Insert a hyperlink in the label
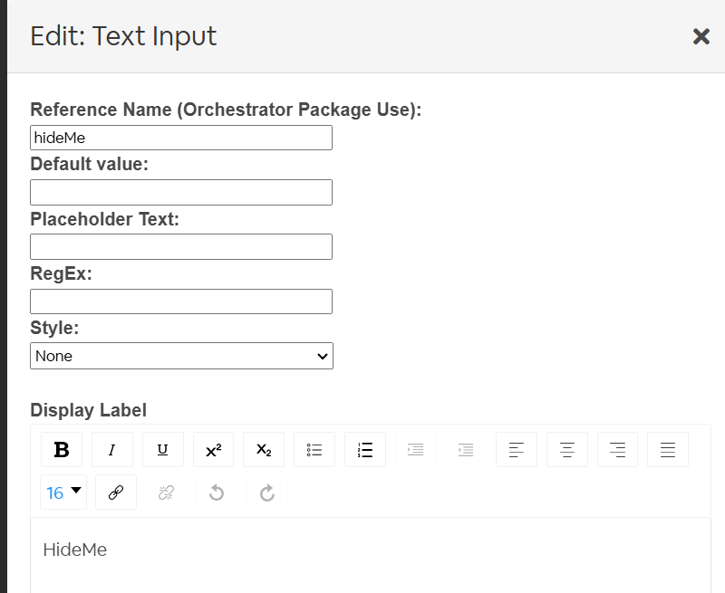This screenshot has height=593, width=725. click(116, 493)
